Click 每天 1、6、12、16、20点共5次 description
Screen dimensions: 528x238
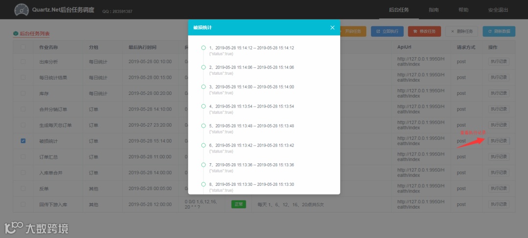(x=290, y=204)
